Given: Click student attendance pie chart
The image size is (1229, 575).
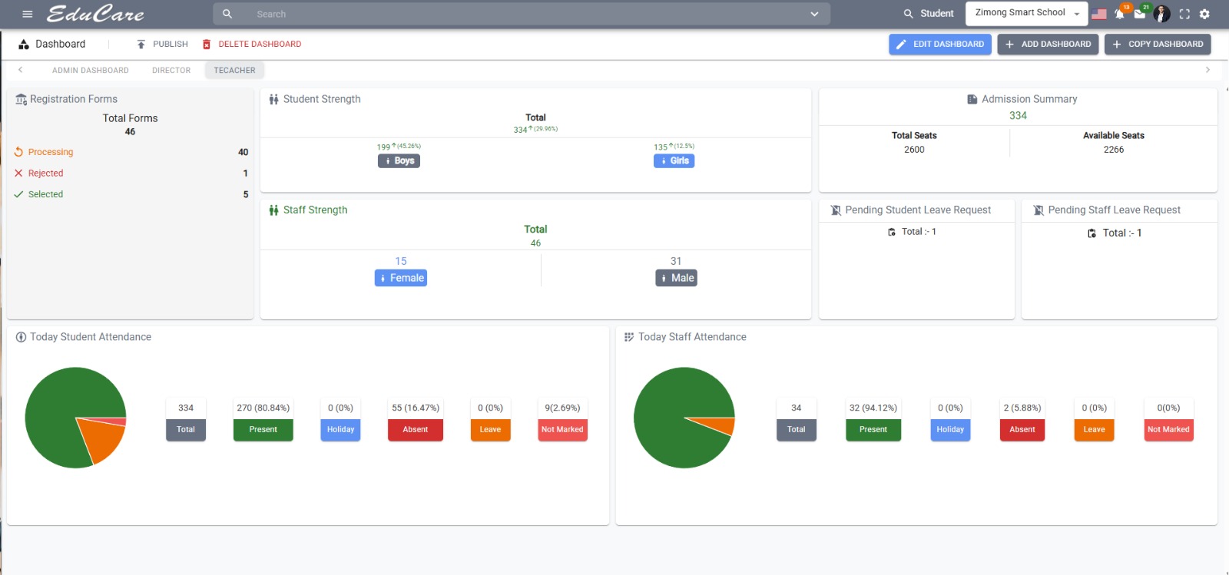Looking at the screenshot, I should click(x=75, y=418).
